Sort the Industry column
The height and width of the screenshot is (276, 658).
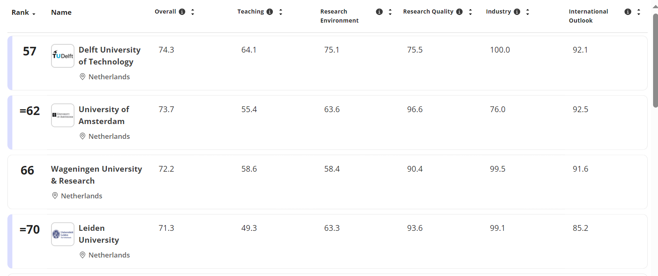point(528,12)
